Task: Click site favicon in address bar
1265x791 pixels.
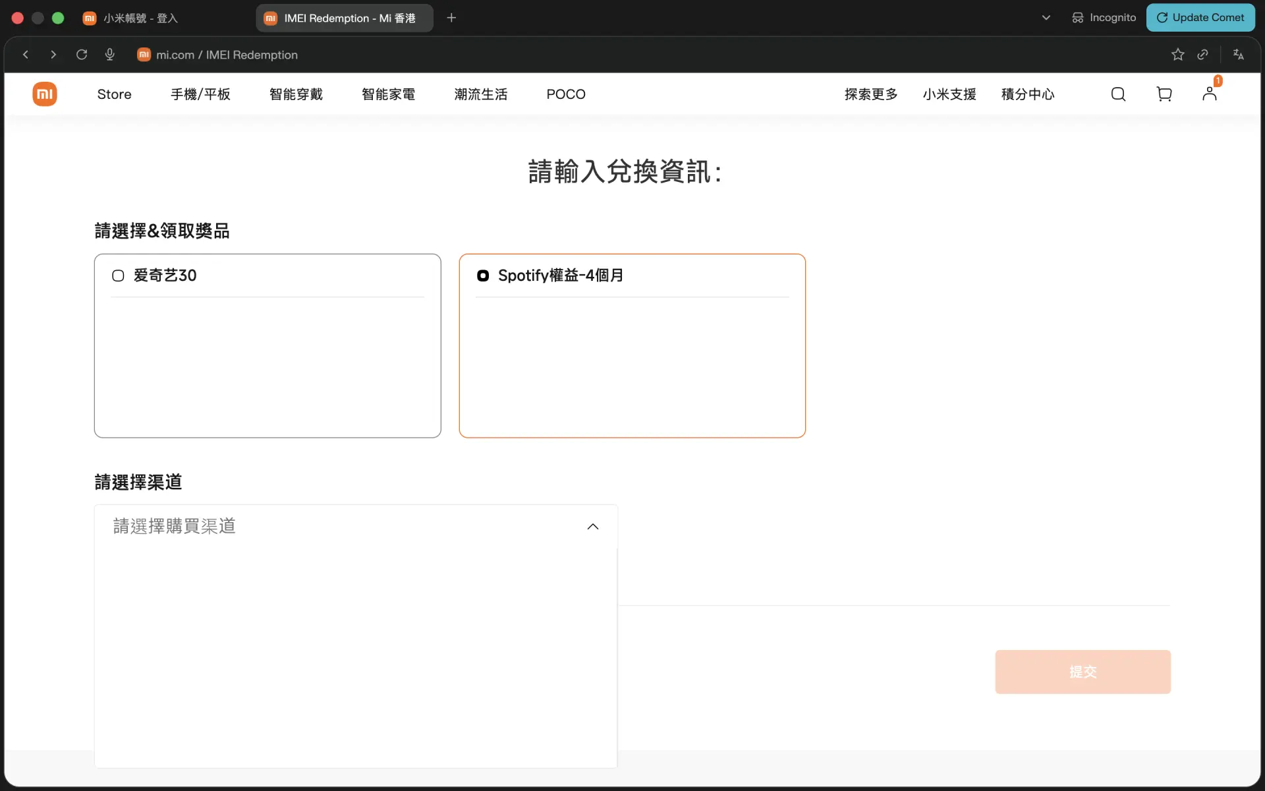Action: [144, 55]
